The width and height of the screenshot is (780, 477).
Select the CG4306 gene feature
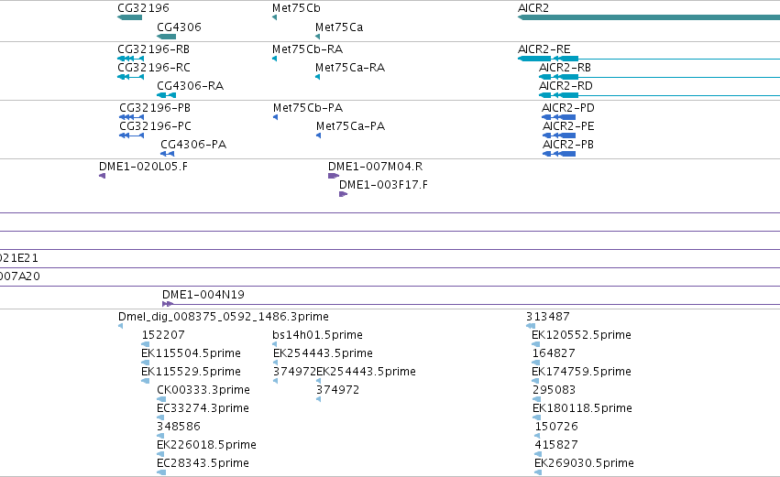[166, 37]
